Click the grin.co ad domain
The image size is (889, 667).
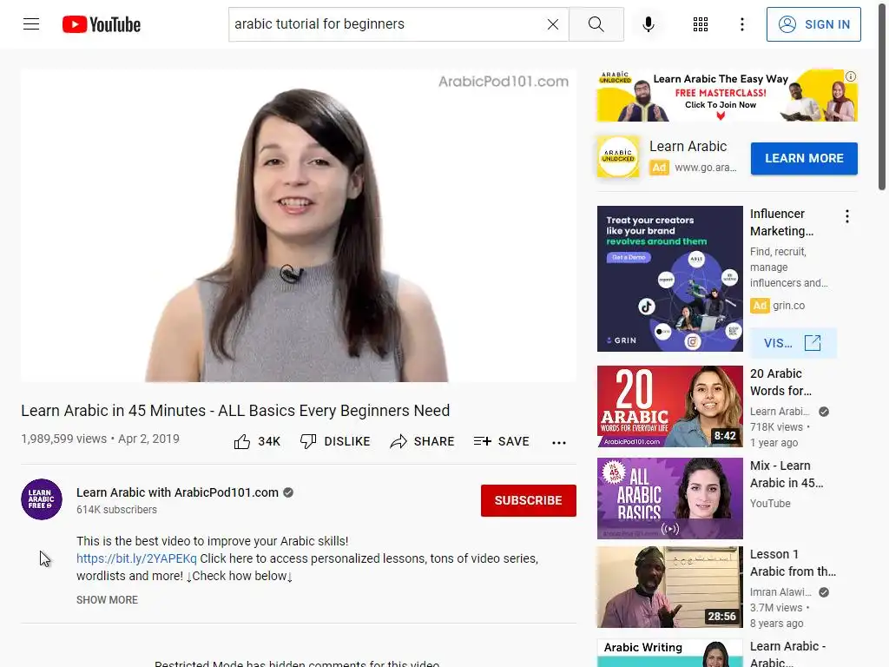788,306
